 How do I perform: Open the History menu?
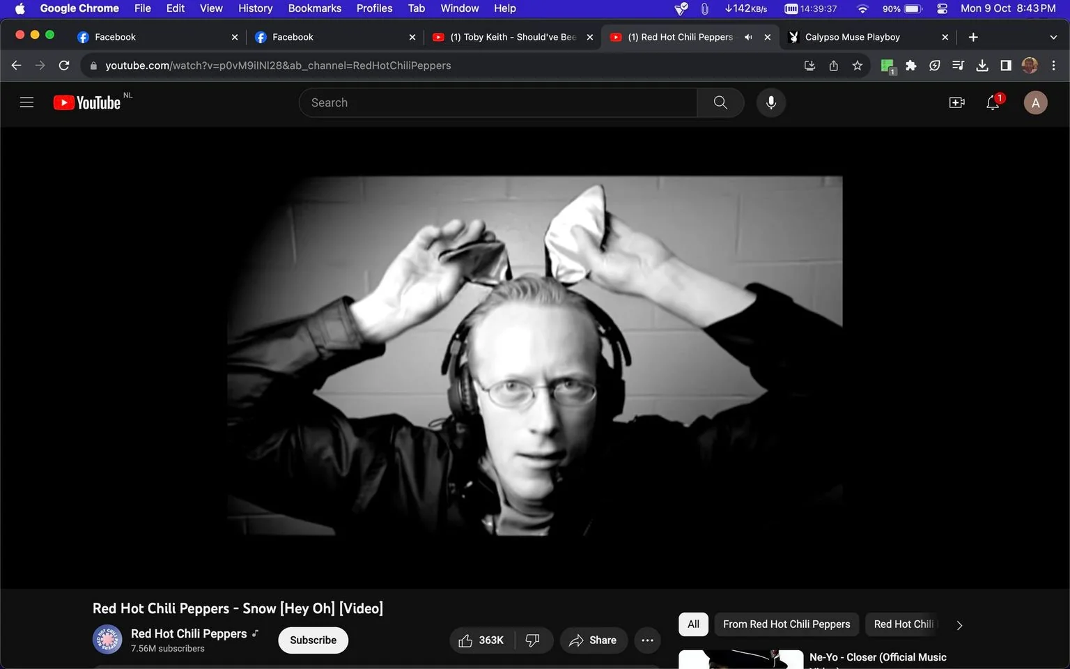point(255,8)
